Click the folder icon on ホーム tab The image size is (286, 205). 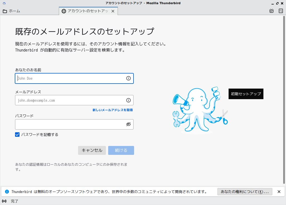(x=5, y=11)
